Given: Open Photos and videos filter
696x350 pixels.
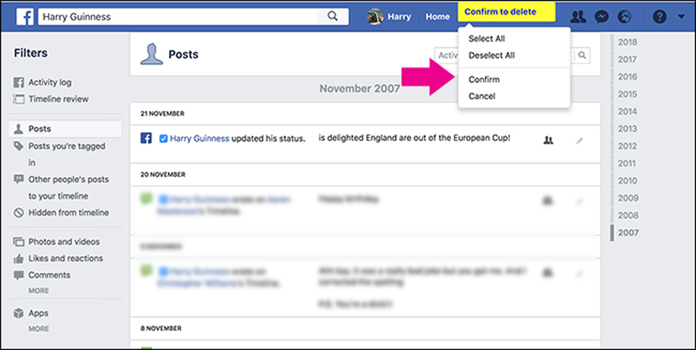Looking at the screenshot, I should tap(56, 242).
